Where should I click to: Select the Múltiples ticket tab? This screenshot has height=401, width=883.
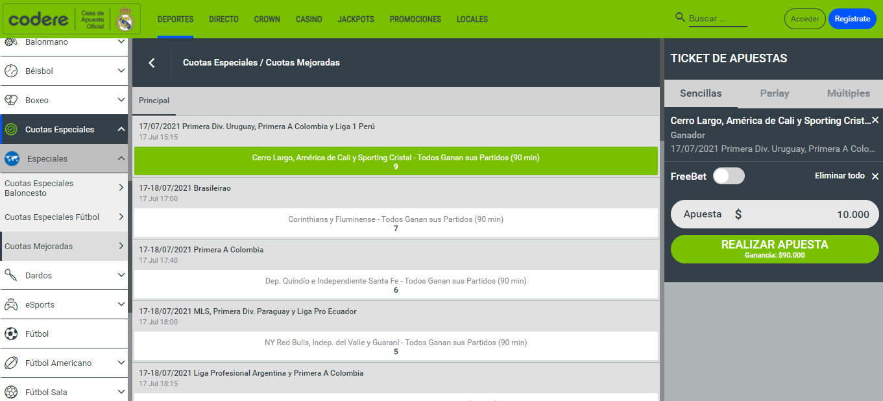[x=848, y=93]
